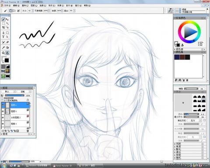Image resolution: width=210 pixels, height=168 pixels.
Task: Select the Layer Adjuster tool
Action: click(7, 20)
